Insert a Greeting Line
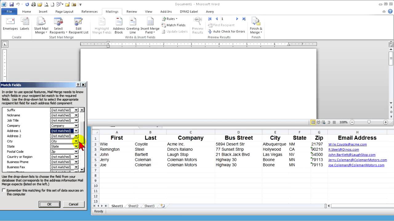Image resolution: width=394 pixels, height=221 pixels. (133, 25)
